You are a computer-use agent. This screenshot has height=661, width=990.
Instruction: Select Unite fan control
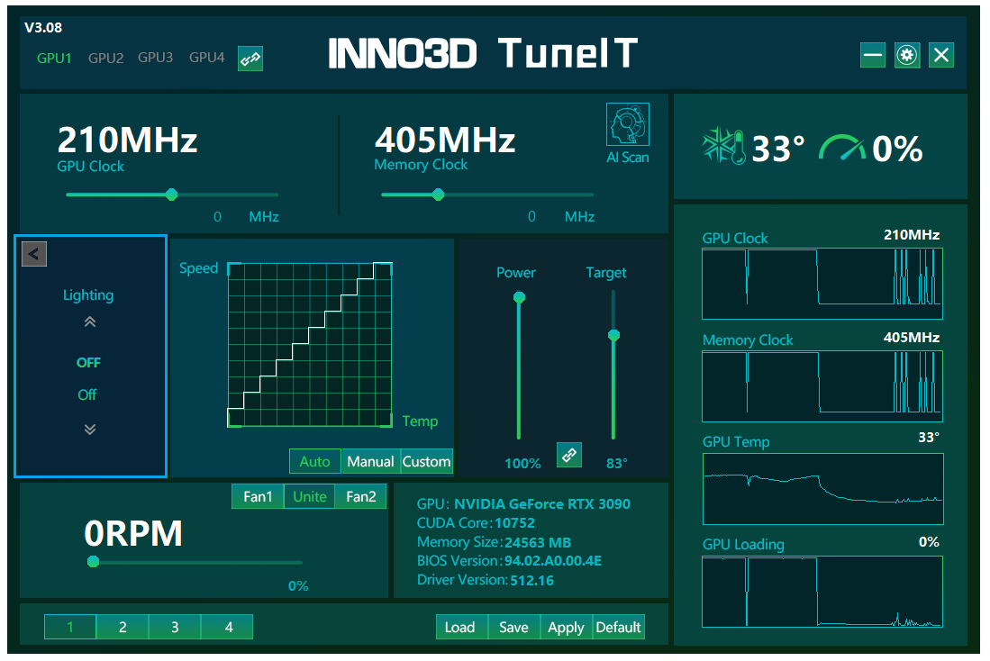click(309, 497)
